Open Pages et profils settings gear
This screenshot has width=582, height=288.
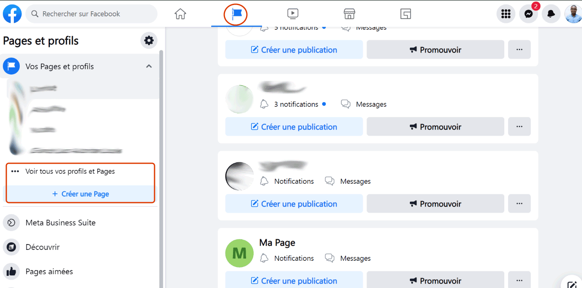coord(149,41)
